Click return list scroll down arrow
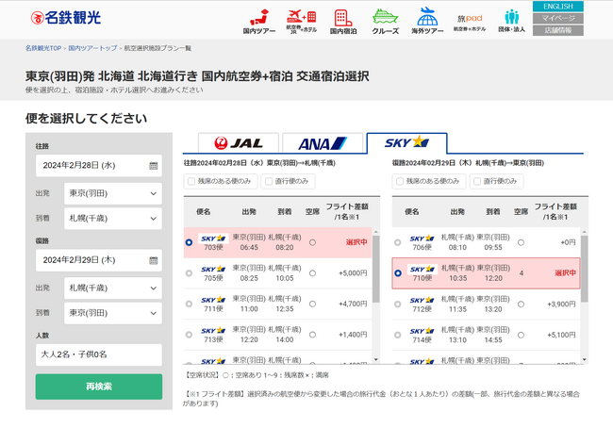This screenshot has height=428, width=613. point(585,359)
